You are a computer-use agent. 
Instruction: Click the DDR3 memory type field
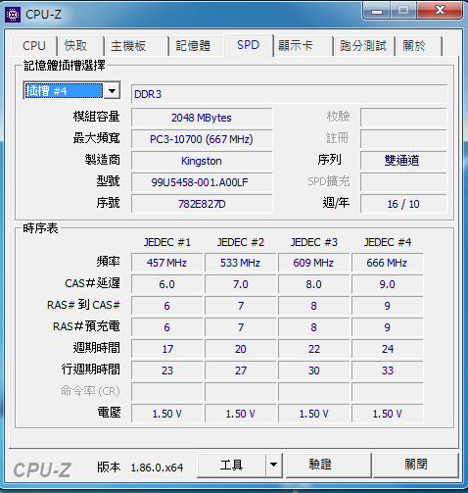click(289, 94)
